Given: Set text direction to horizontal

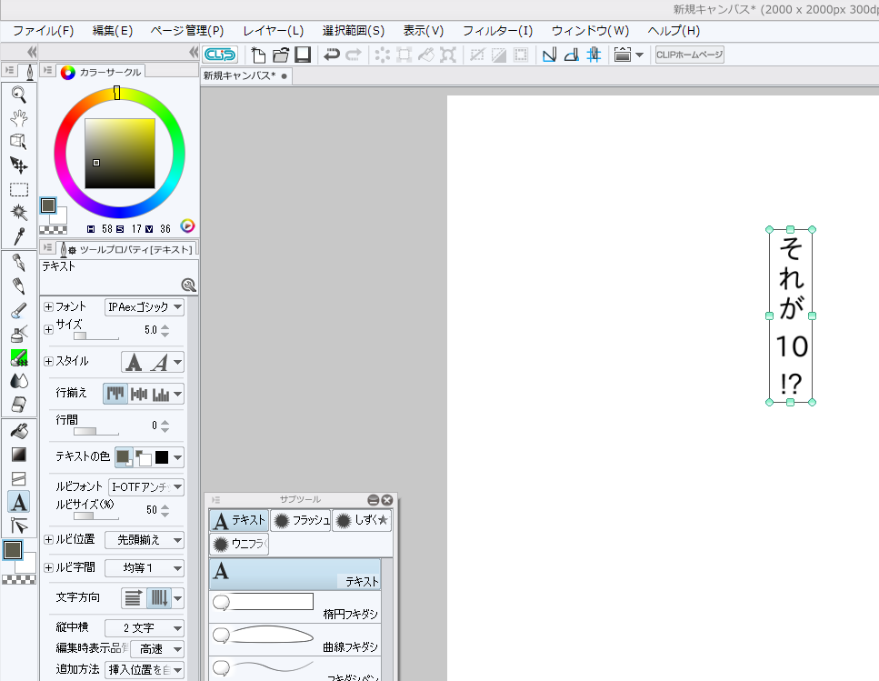Looking at the screenshot, I should (134, 598).
